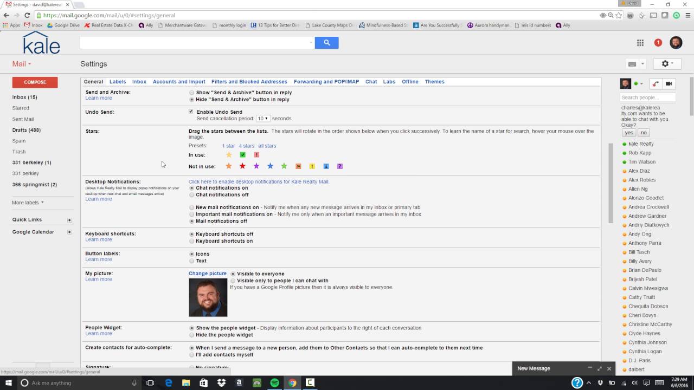Click the 4 stars preset
The width and height of the screenshot is (694, 390).
coord(247,146)
